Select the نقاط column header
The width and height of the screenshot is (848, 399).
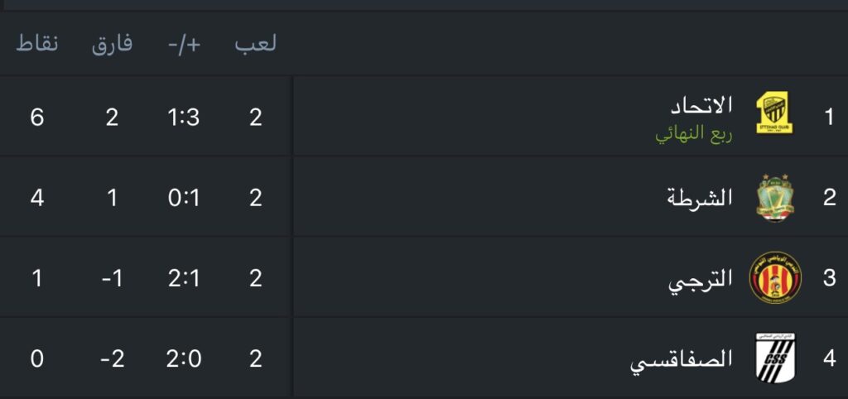pos(36,43)
